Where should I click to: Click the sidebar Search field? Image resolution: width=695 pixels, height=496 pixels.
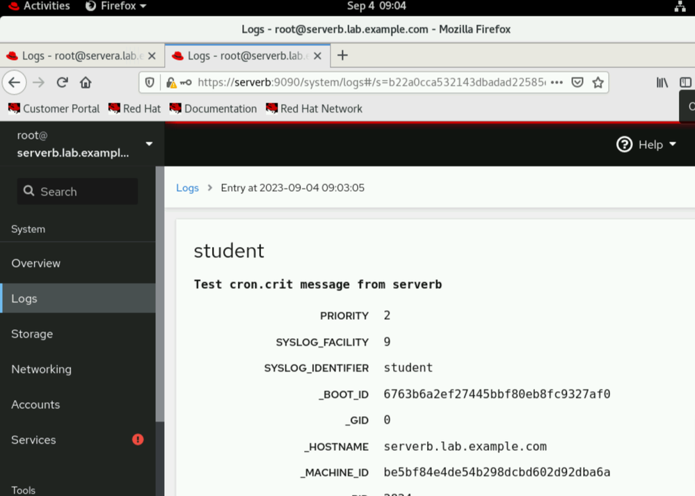click(x=77, y=191)
